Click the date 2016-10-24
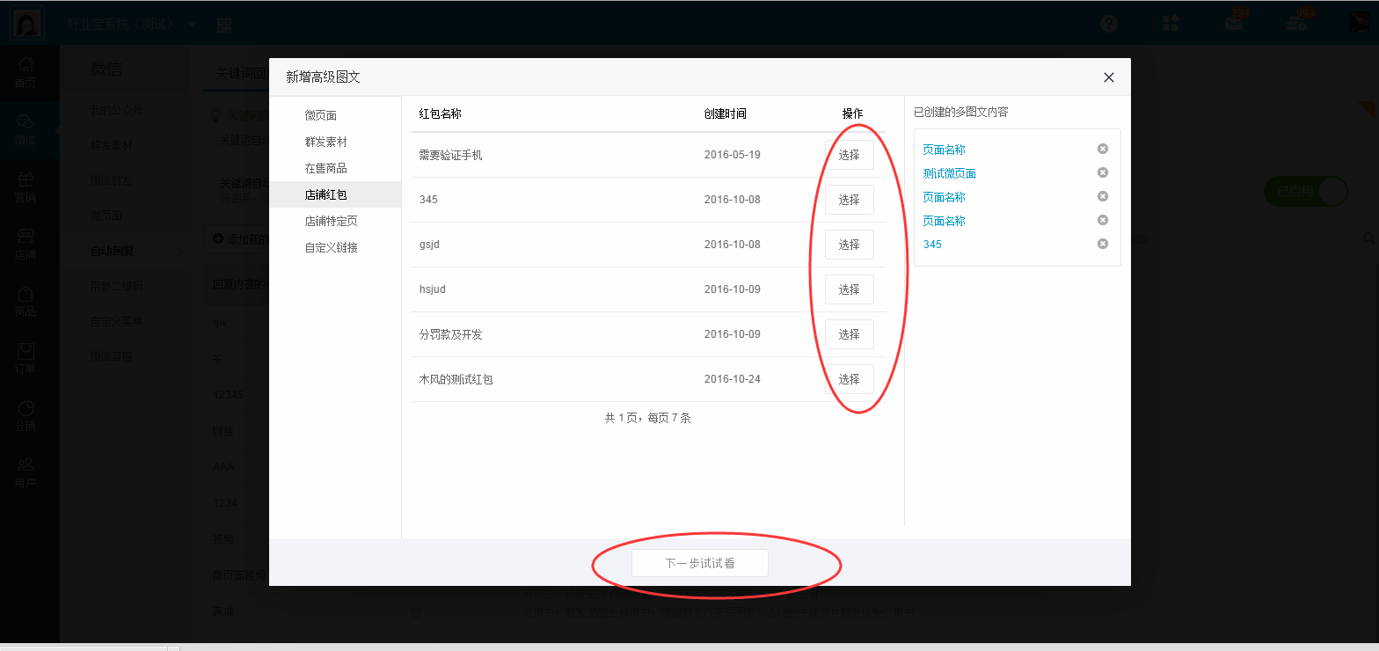This screenshot has height=651, width=1379. (733, 379)
